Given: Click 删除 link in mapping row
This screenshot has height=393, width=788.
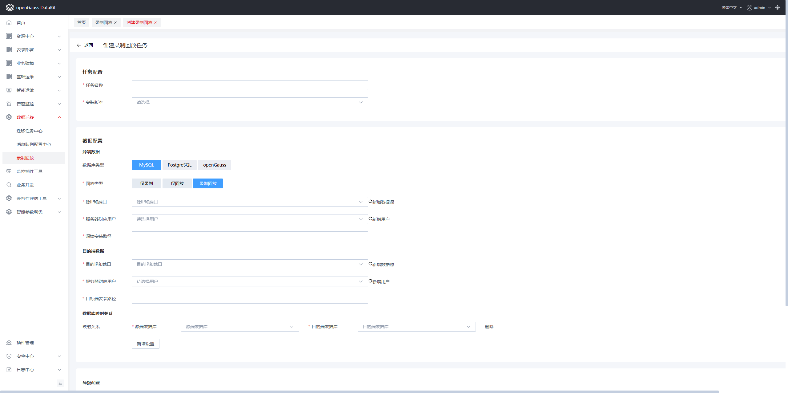Looking at the screenshot, I should pos(489,327).
